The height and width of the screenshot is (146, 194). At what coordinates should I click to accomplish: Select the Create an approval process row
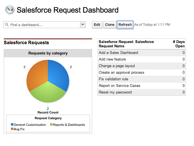coord(142,73)
